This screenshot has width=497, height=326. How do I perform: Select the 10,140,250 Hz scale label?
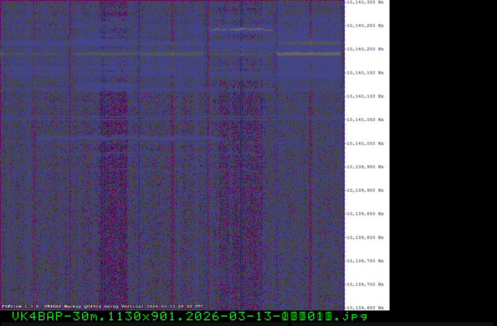tap(365, 25)
